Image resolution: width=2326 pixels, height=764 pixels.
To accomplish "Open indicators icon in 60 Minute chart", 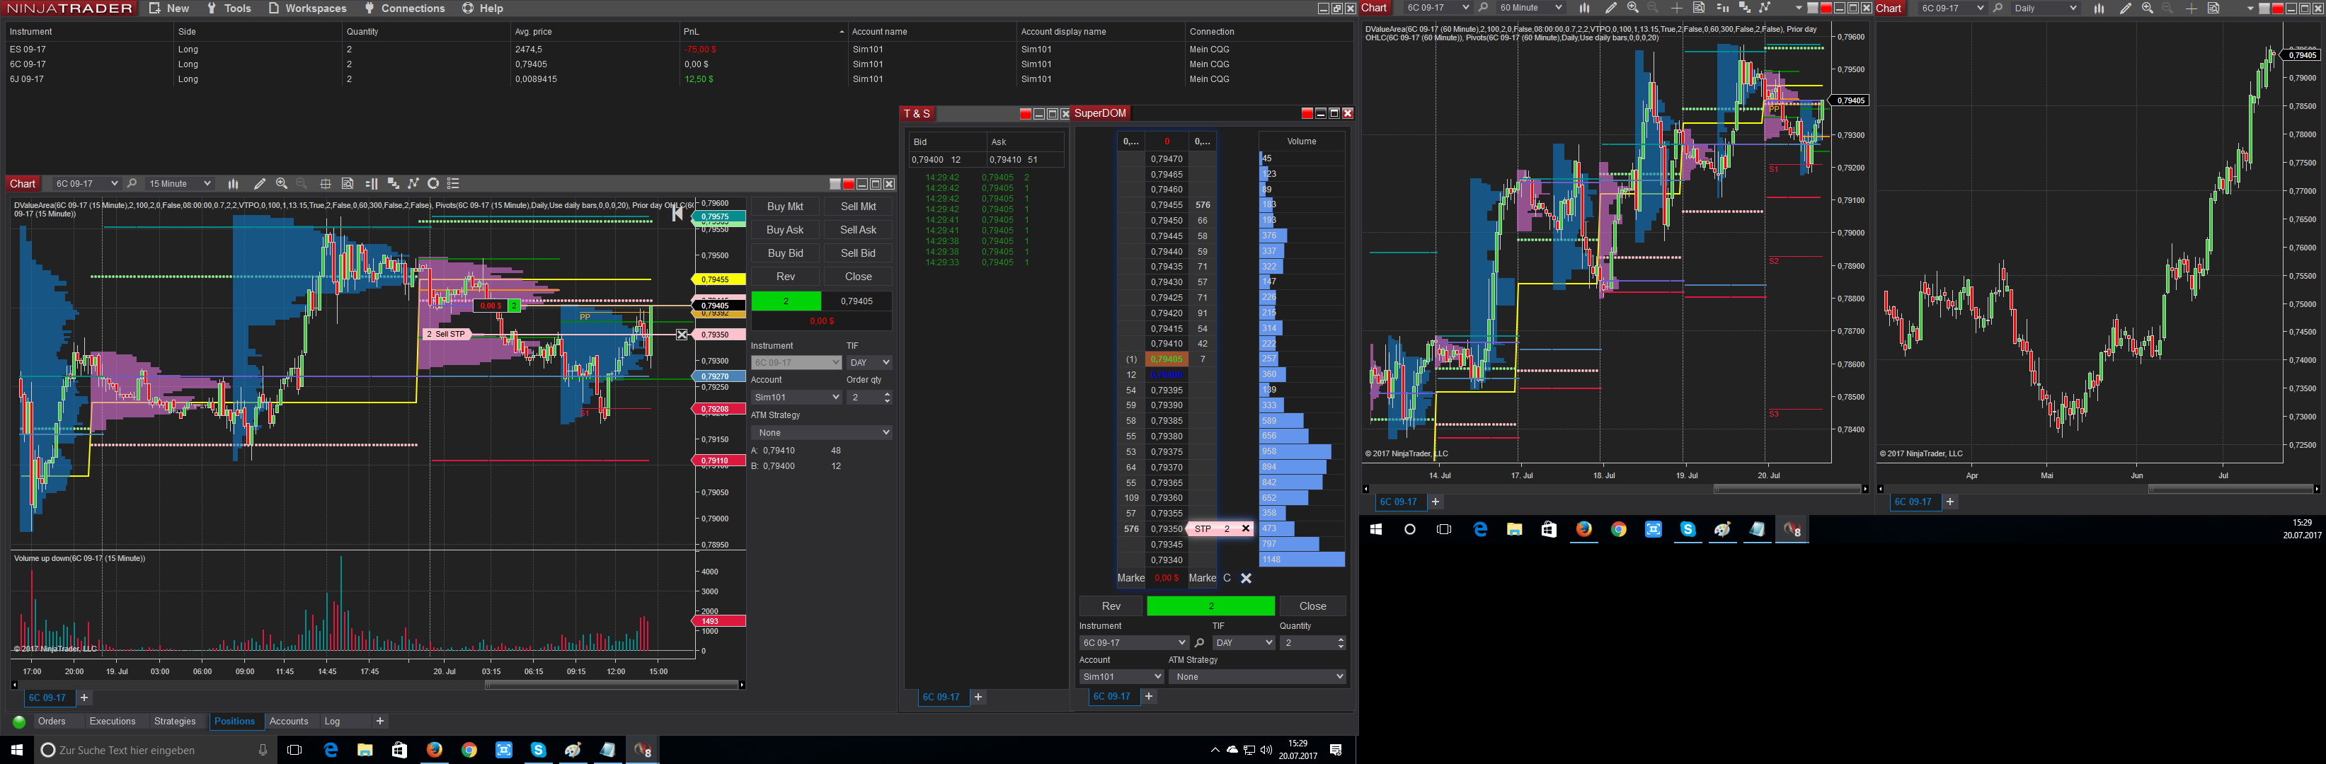I will (x=1765, y=8).
